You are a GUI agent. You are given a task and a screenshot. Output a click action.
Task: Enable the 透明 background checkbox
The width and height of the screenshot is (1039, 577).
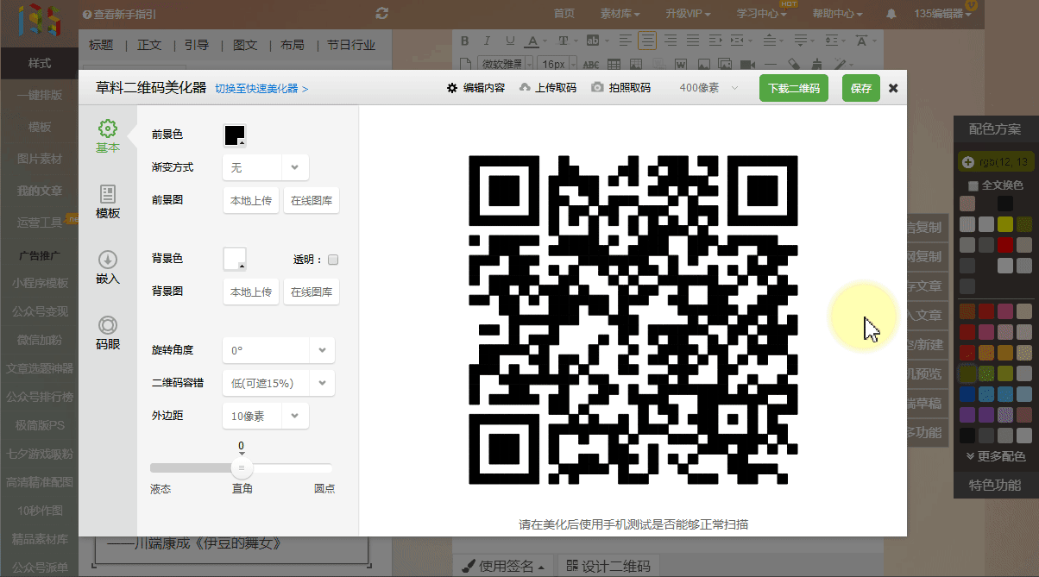(333, 259)
